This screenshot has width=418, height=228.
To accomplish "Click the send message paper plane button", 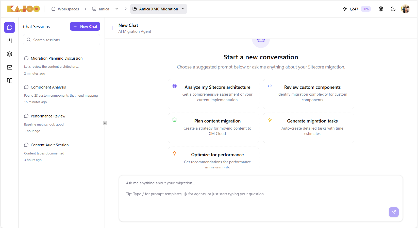I will (x=394, y=212).
